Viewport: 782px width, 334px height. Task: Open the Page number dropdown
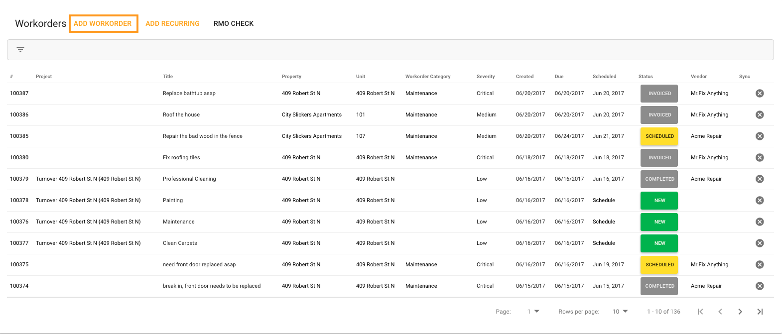pyautogui.click(x=533, y=312)
